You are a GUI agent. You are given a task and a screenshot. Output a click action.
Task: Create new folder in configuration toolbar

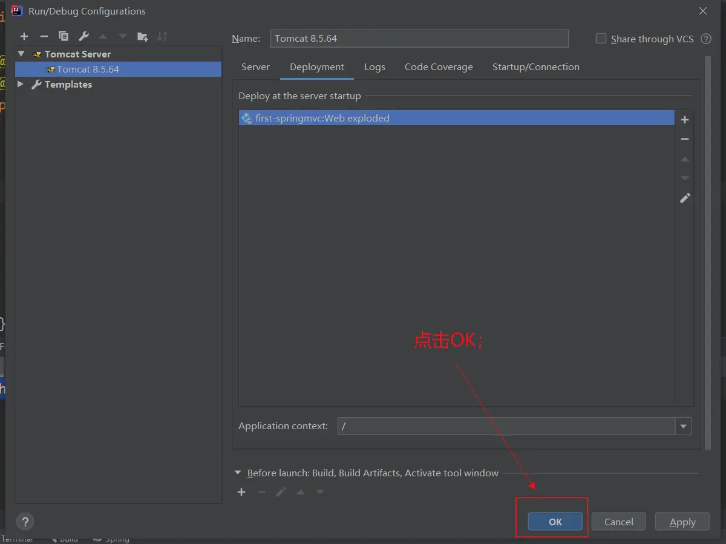142,37
